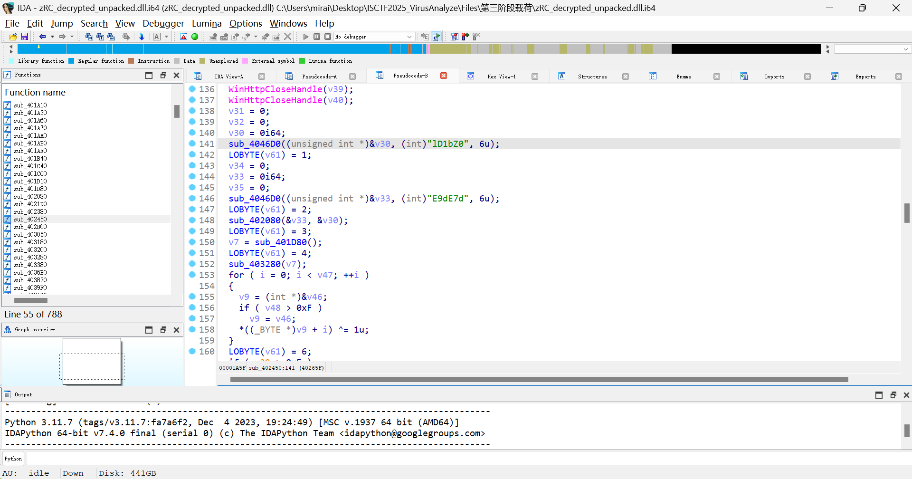The width and height of the screenshot is (912, 479).
Task: Save the database with the floppy icon
Action: click(24, 37)
